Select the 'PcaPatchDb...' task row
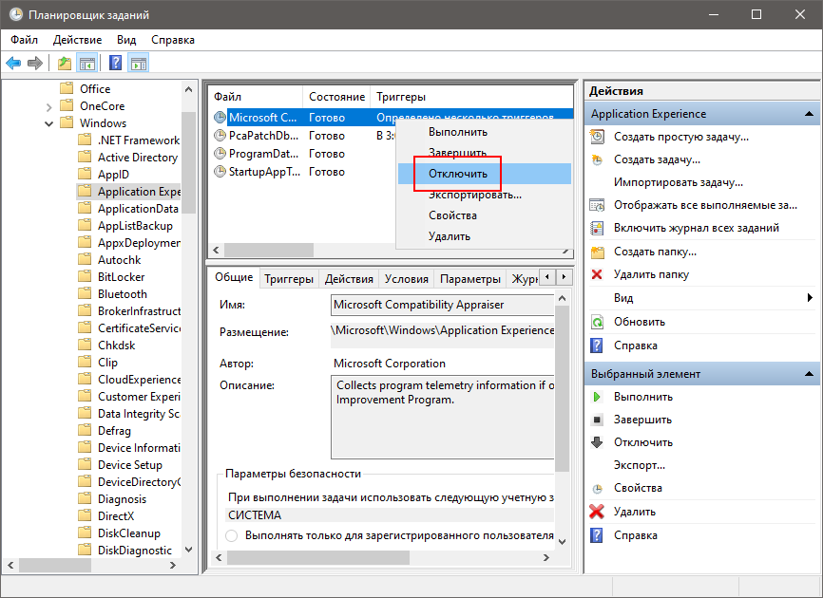 tap(263, 136)
